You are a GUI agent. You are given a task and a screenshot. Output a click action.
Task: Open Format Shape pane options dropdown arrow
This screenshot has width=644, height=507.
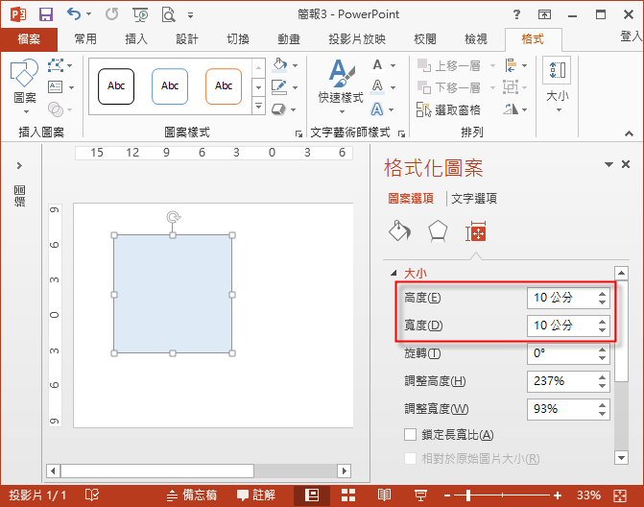608,164
